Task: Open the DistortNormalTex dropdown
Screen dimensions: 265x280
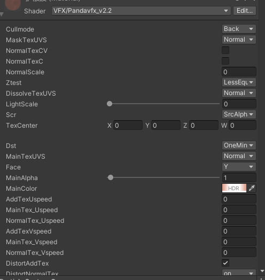Action: [x=239, y=273]
